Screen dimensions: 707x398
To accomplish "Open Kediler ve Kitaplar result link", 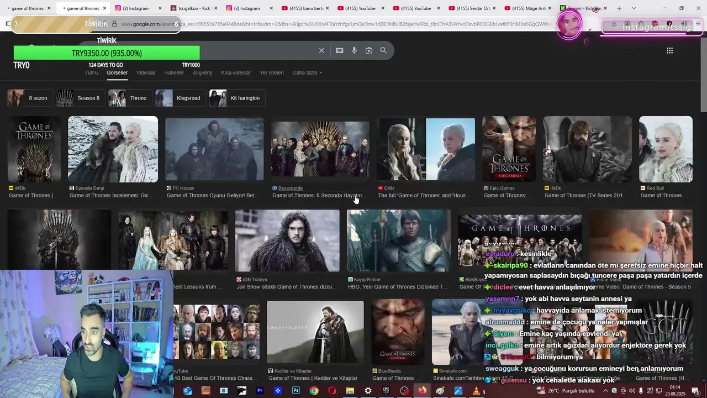I will click(x=313, y=378).
